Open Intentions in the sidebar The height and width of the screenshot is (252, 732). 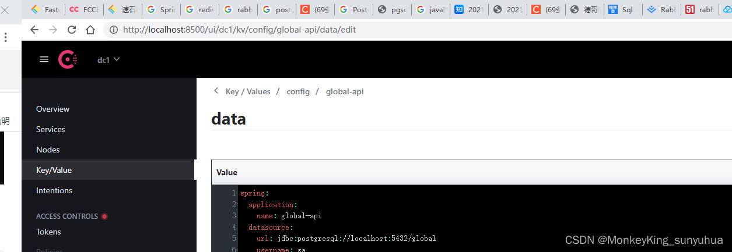(x=54, y=190)
